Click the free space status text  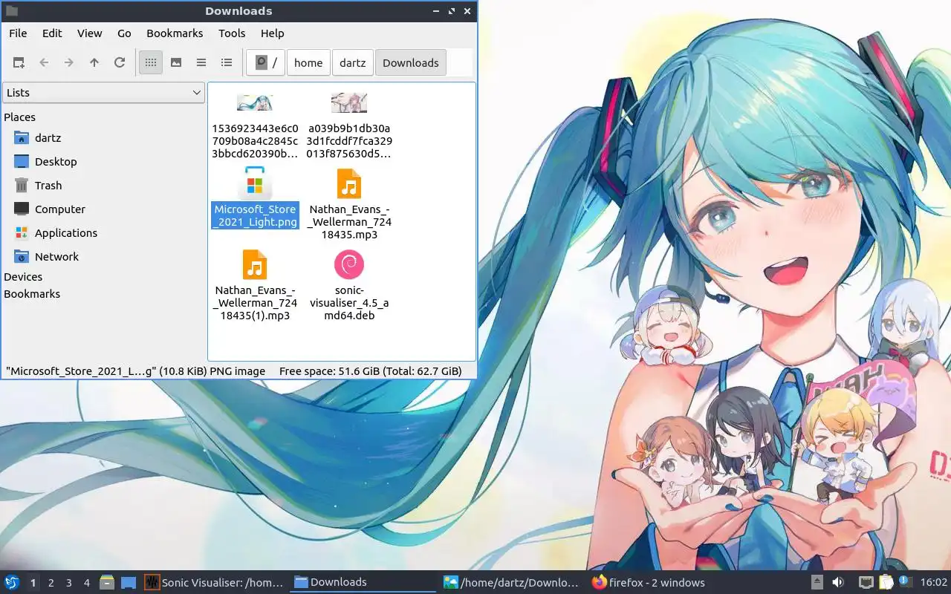[x=370, y=371]
